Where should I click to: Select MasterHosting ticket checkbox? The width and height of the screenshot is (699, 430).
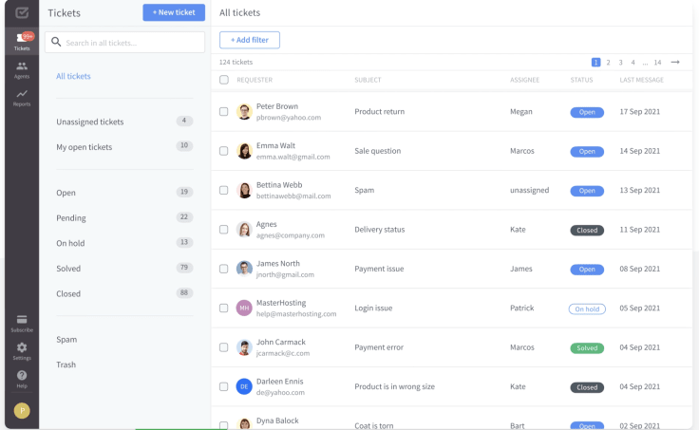click(224, 308)
